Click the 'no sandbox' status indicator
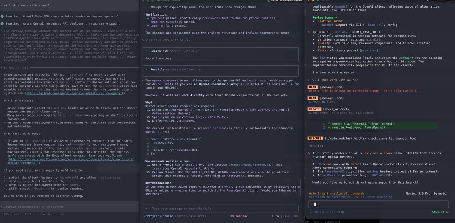455x223 pixels. 238,216
